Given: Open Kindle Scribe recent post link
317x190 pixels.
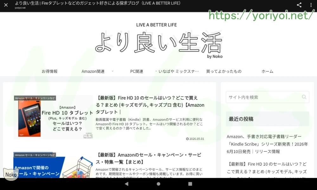Looking at the screenshot, I should point(267,144).
